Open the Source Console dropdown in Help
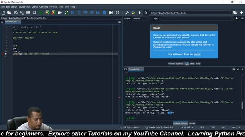Screen dimensions: 245x137 [140, 19]
